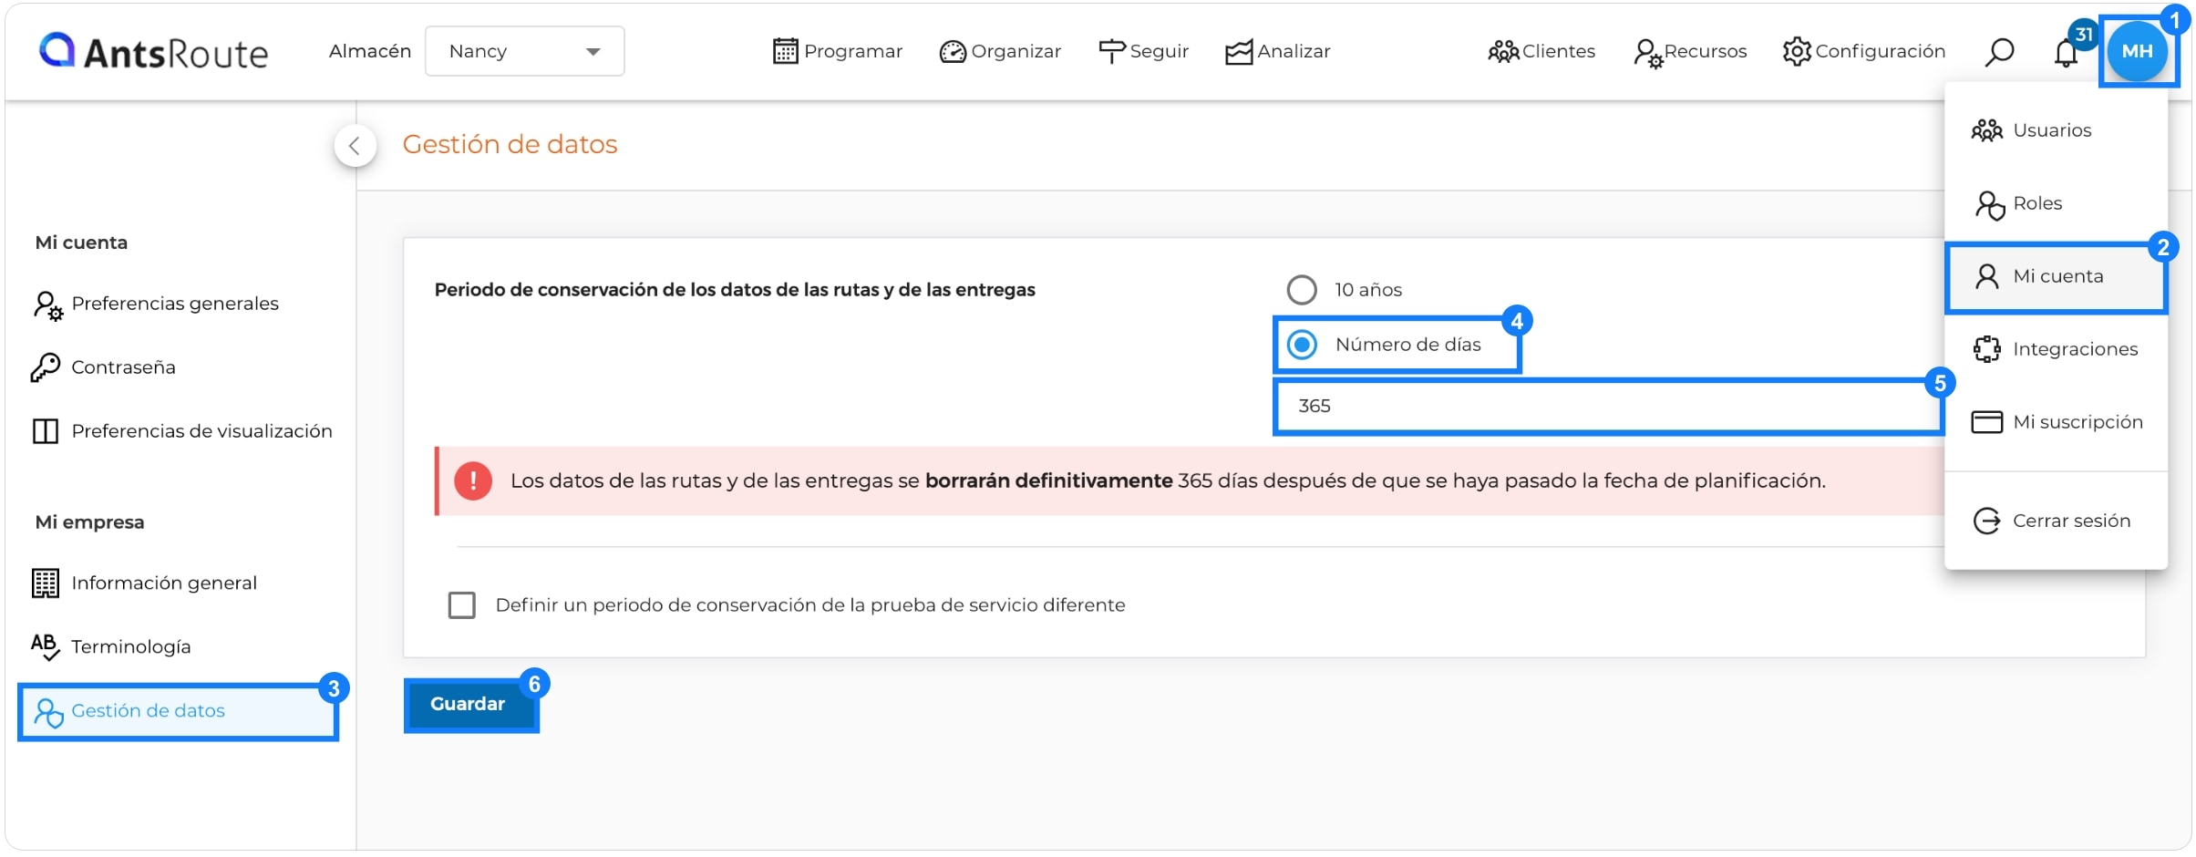2196x857 pixels.
Task: Open Gestión de datos in sidebar
Action: (x=179, y=711)
